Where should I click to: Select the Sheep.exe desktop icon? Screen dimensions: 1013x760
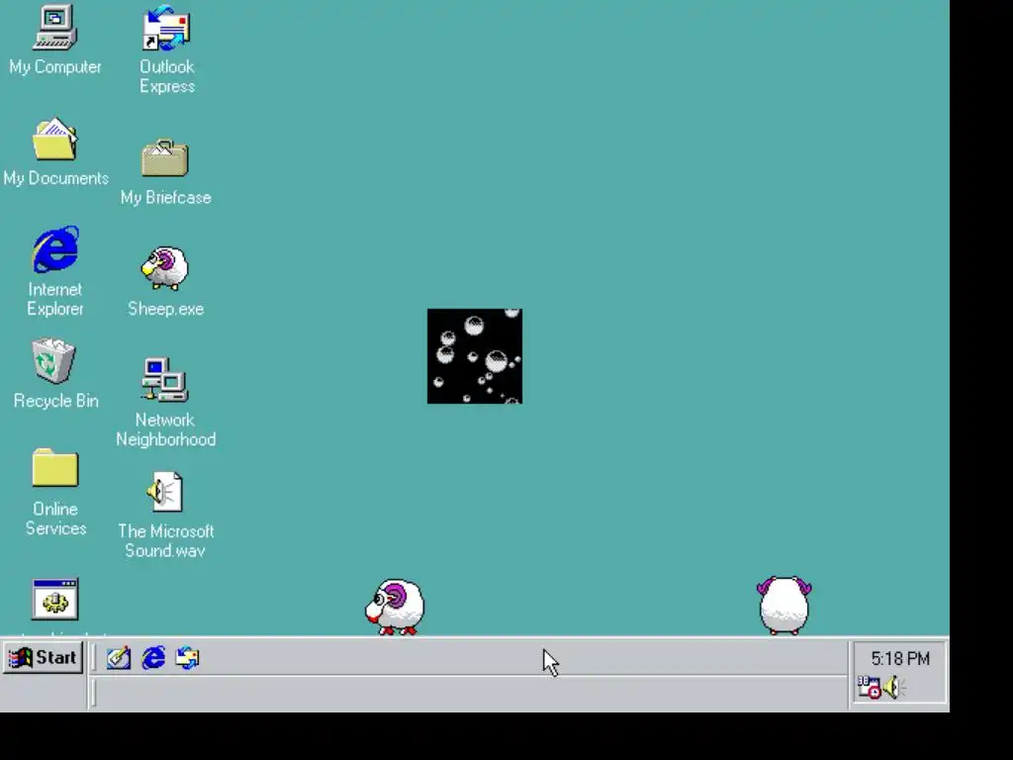tap(165, 268)
